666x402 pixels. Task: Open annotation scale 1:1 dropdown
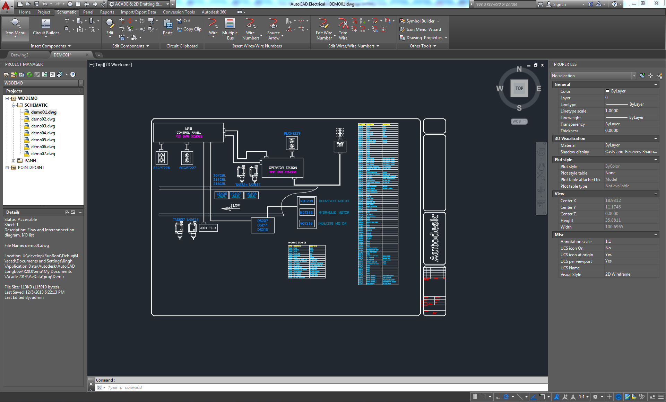pyautogui.click(x=584, y=397)
